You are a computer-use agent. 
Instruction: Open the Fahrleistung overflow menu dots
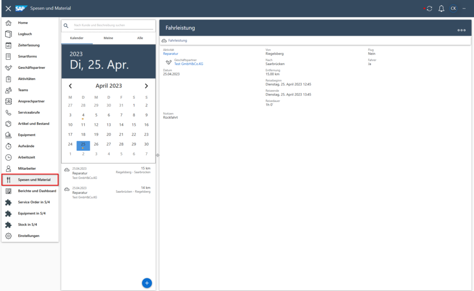(461, 30)
